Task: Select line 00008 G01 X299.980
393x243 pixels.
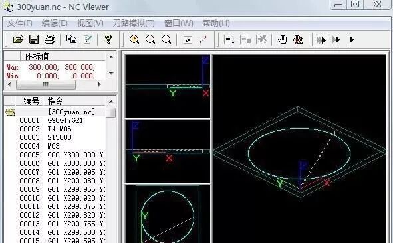Action: pyautogui.click(x=55, y=181)
